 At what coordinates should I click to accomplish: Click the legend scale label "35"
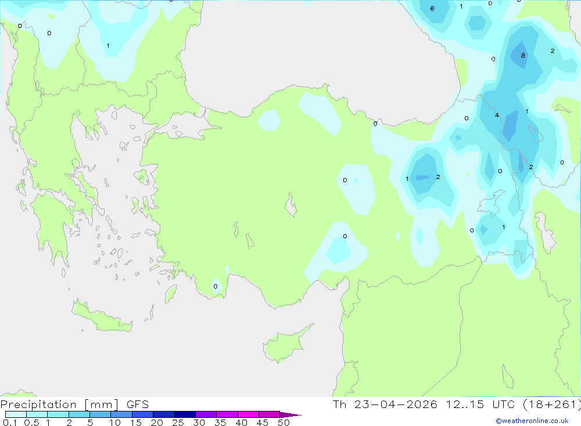pyautogui.click(x=220, y=423)
